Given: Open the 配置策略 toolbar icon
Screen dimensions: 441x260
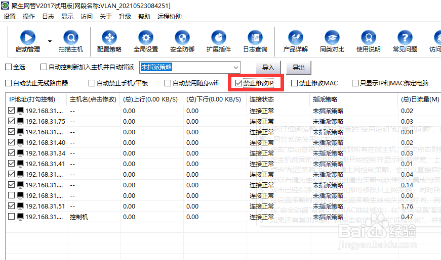Looking at the screenshot, I should [109, 37].
